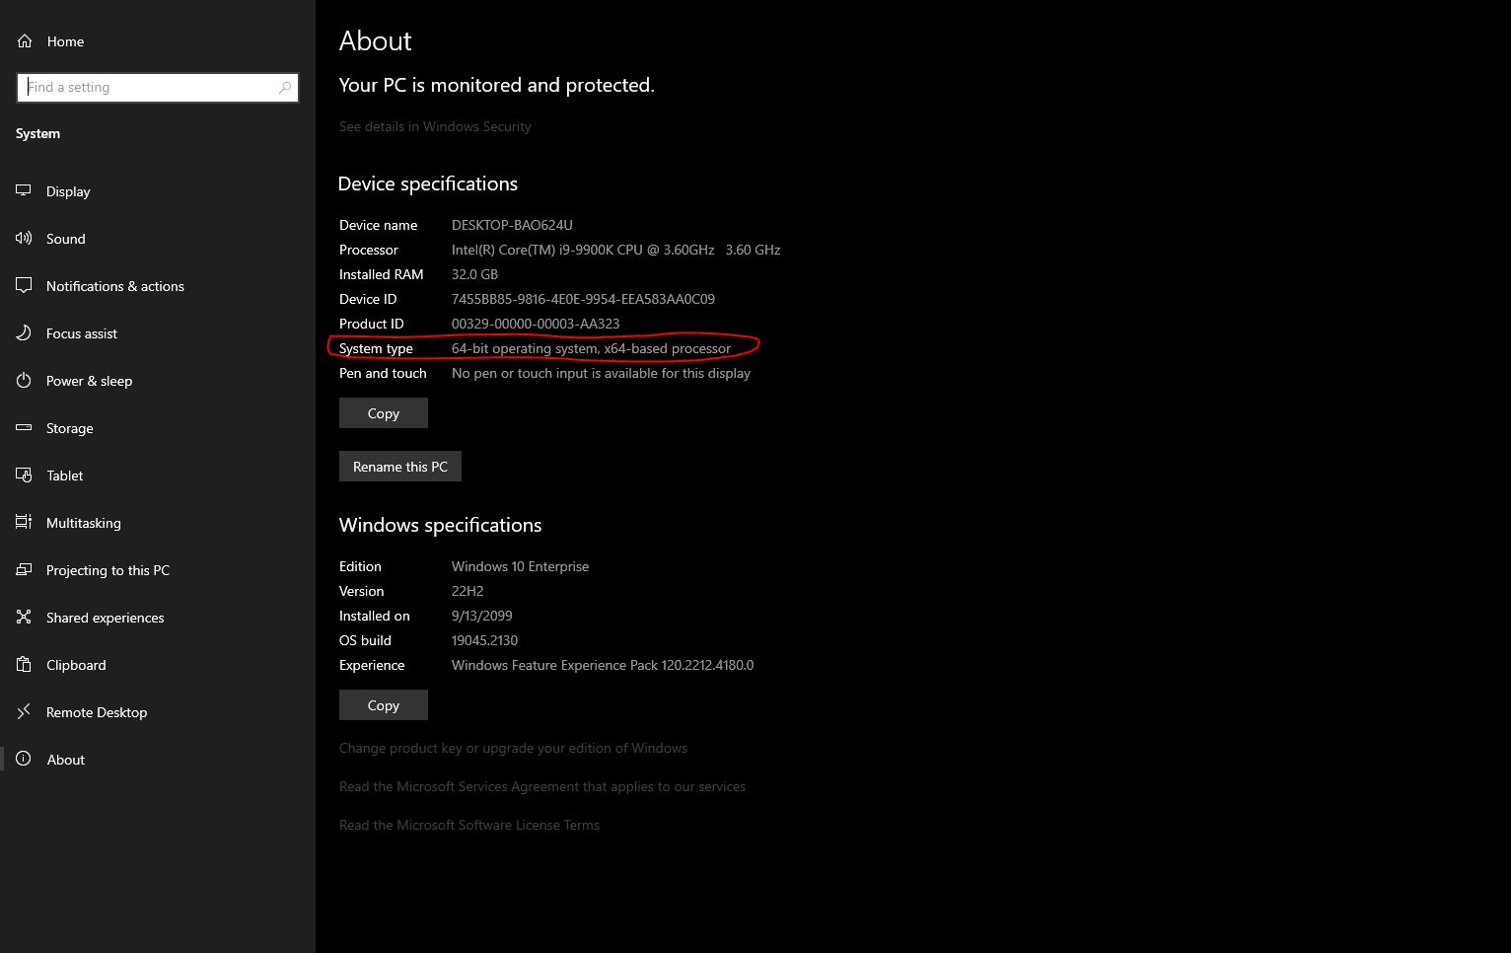Image resolution: width=1511 pixels, height=953 pixels.
Task: Click OS build 19045.2130
Action: tap(484, 640)
